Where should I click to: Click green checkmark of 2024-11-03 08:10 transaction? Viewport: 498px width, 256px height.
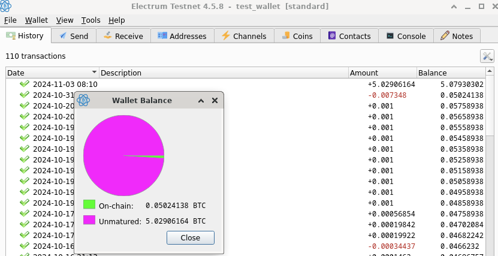tap(25, 84)
